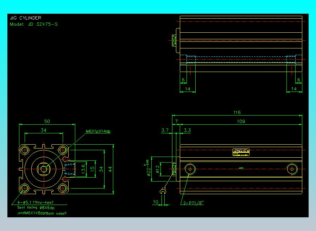Click the "116" overall length dimension

(237, 112)
